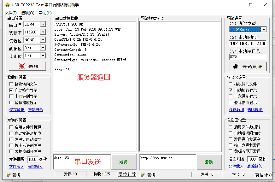275x182 pixels.
Task: Toggle serial 按十六进制发送 checkbox
Action: point(11,145)
